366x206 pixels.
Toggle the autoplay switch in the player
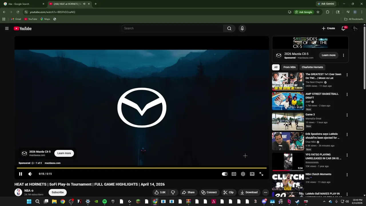point(225,174)
